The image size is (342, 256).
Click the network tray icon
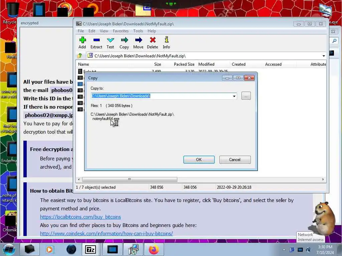[x=300, y=250]
